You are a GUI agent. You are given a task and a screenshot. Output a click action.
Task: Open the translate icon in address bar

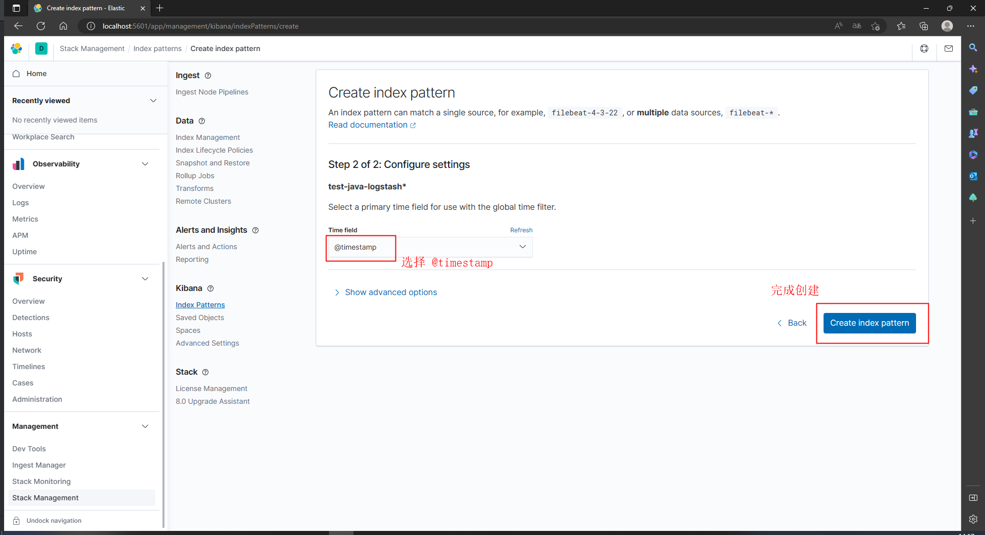point(857,26)
